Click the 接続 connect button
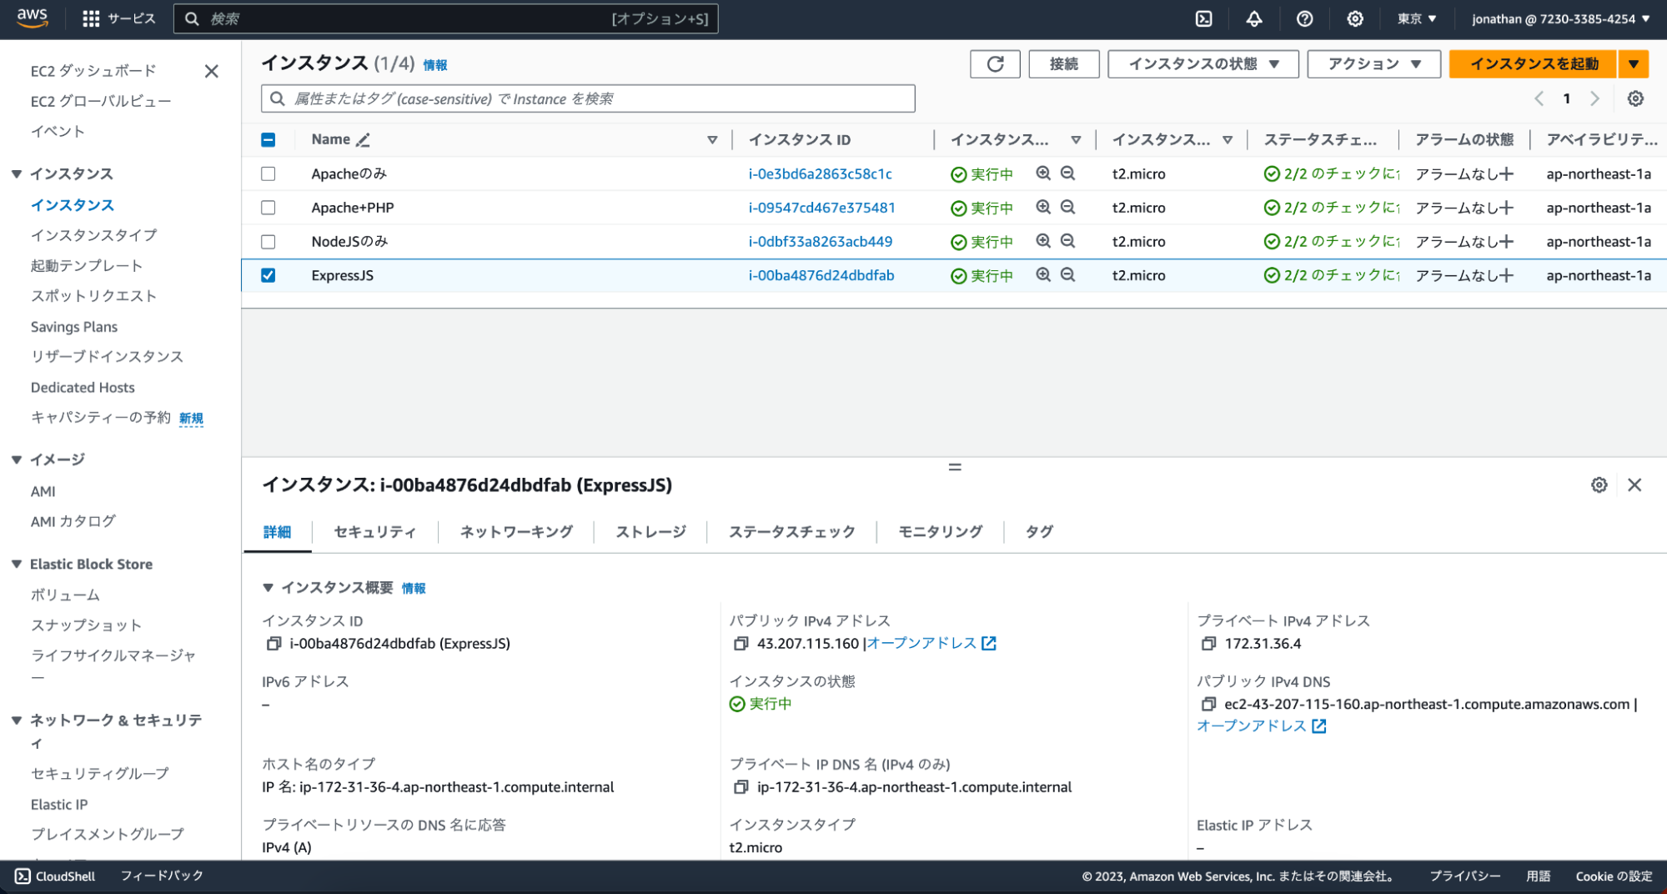Screen dimensions: 1667x894 (1063, 64)
